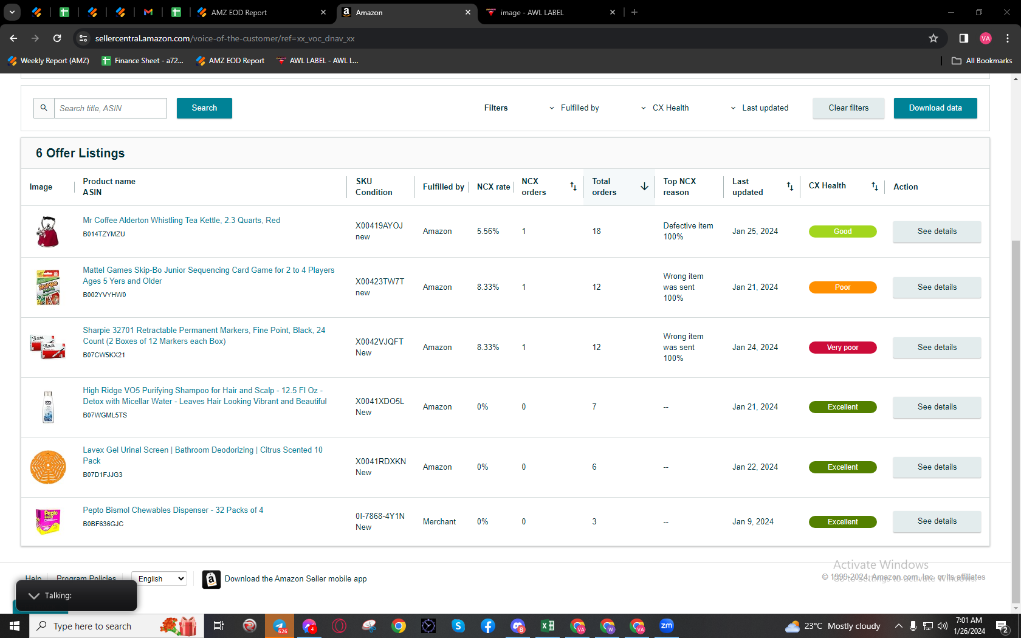Switch to the pinned Gmail tab
This screenshot has width=1021, height=638.
148,12
